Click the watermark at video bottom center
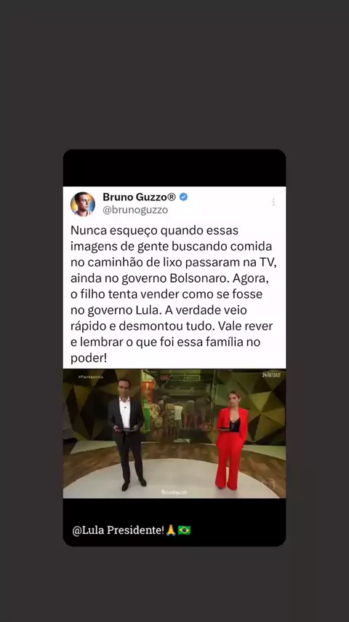Screen dimensions: 349x622 (174, 492)
